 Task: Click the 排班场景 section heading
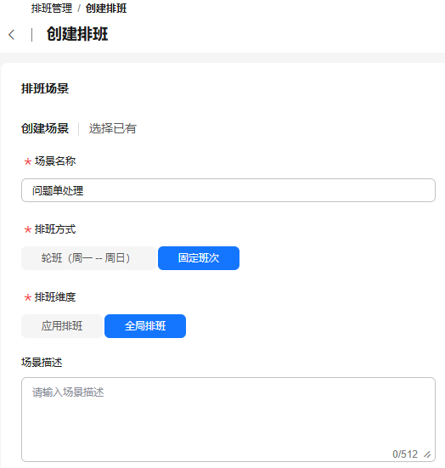pyautogui.click(x=45, y=88)
